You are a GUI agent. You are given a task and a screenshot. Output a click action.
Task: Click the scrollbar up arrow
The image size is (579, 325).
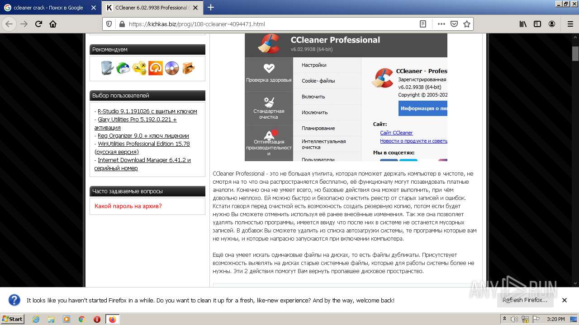[575, 37]
